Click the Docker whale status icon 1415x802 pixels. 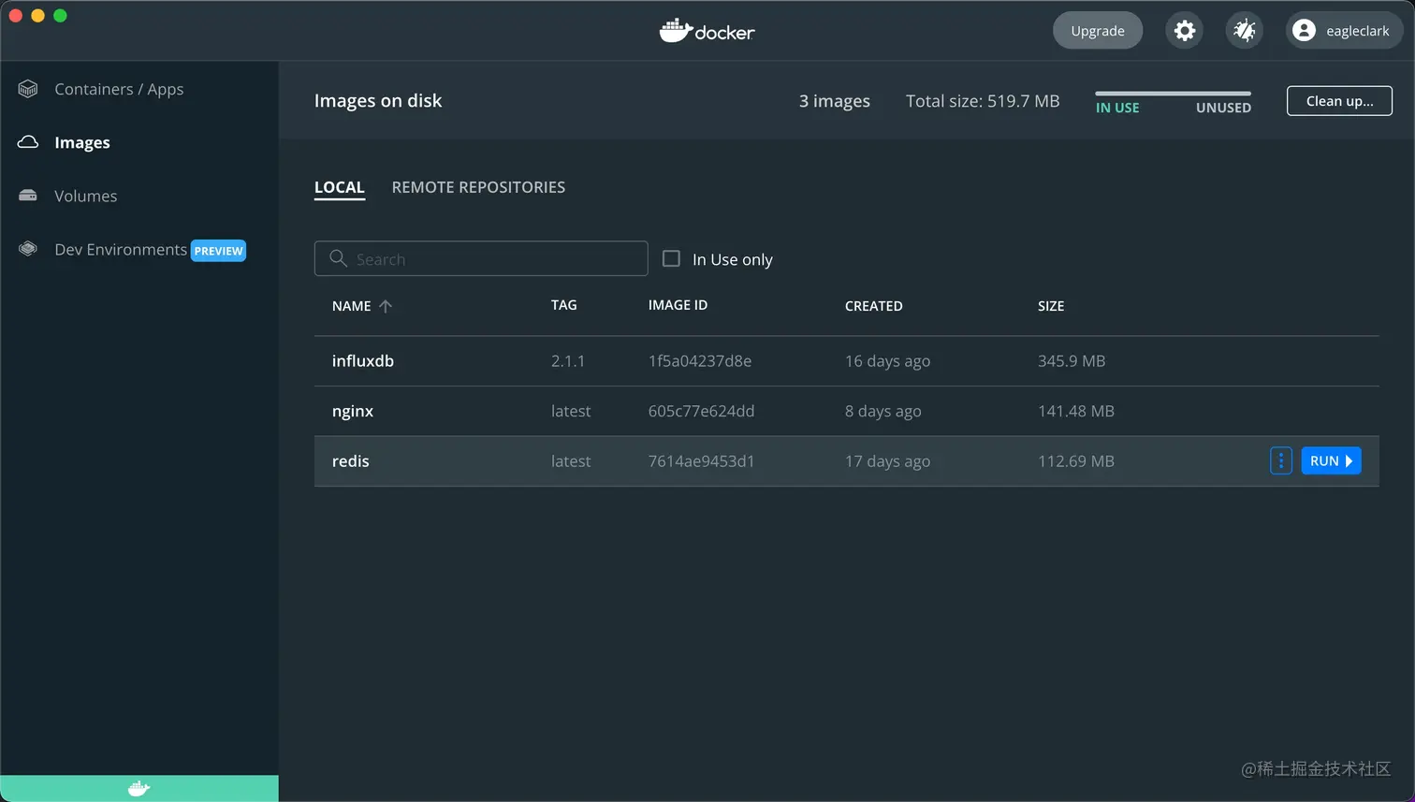coord(139,789)
